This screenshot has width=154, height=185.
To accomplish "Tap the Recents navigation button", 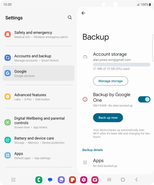I will 109,180.
